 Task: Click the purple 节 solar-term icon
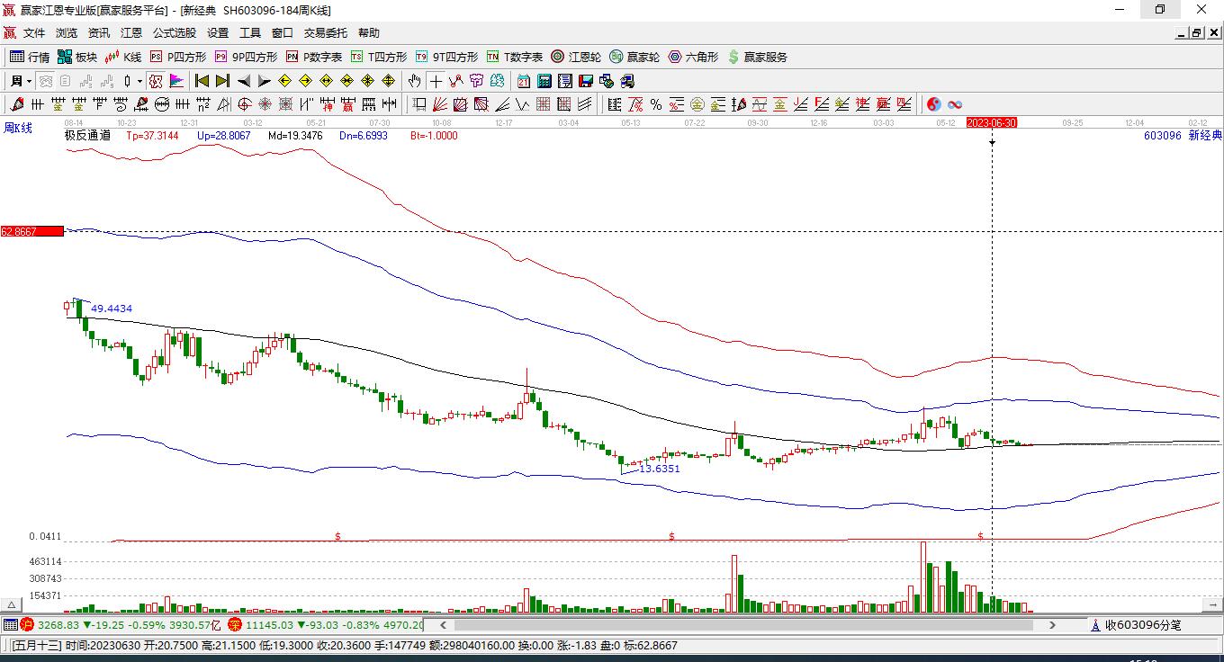(477, 81)
